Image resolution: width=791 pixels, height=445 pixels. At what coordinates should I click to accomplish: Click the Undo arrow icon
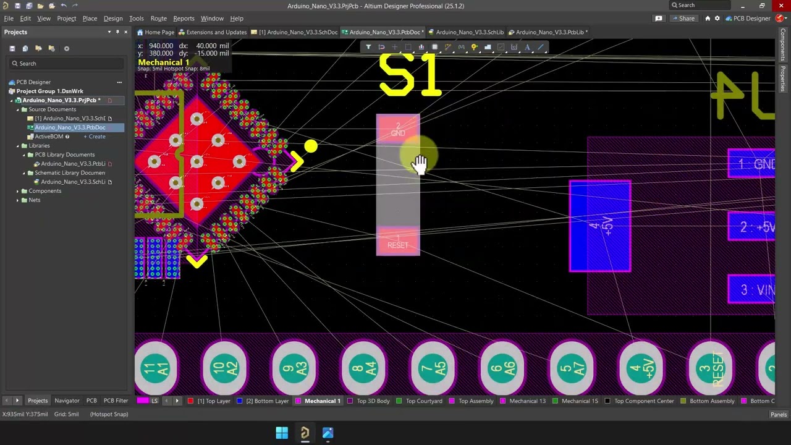click(63, 6)
